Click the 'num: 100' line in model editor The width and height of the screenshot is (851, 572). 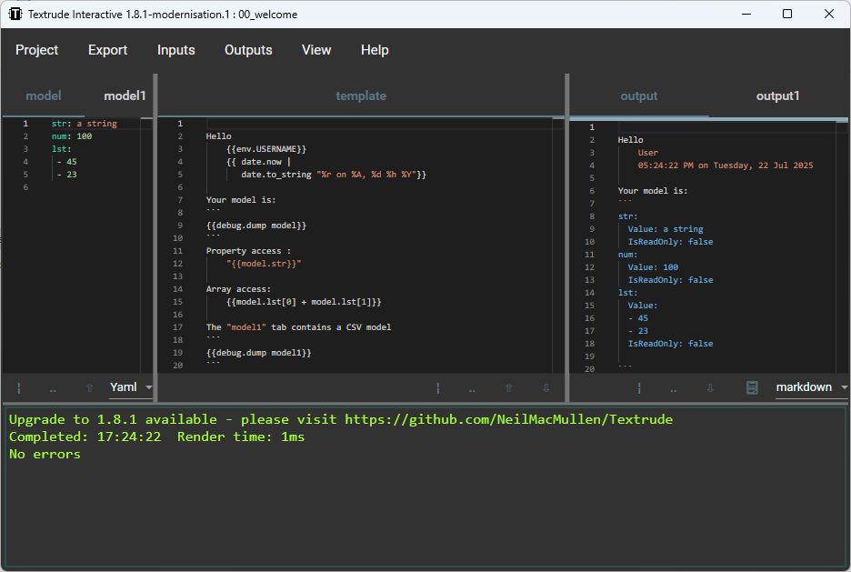pos(72,136)
